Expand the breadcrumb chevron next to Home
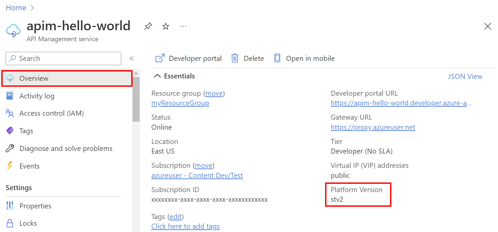Screen dimensions: 498x232 pyautogui.click(x=32, y=7)
